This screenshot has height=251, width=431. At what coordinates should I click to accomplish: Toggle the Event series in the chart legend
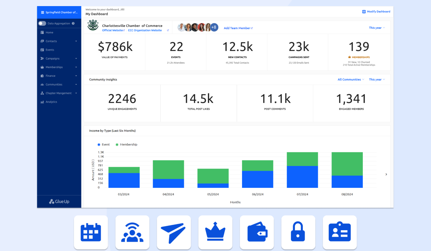tap(103, 144)
